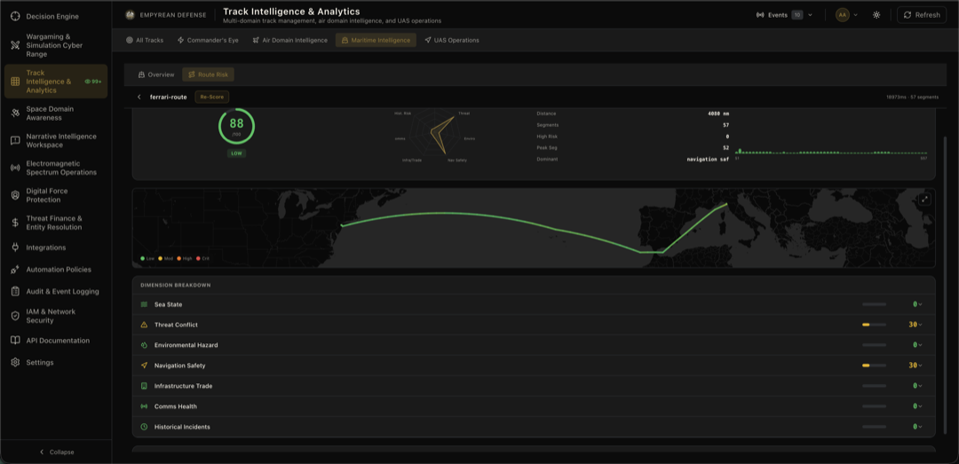Screen dimensions: 959x464
Task: Expand the Comms Health row chevron
Action: (x=920, y=406)
